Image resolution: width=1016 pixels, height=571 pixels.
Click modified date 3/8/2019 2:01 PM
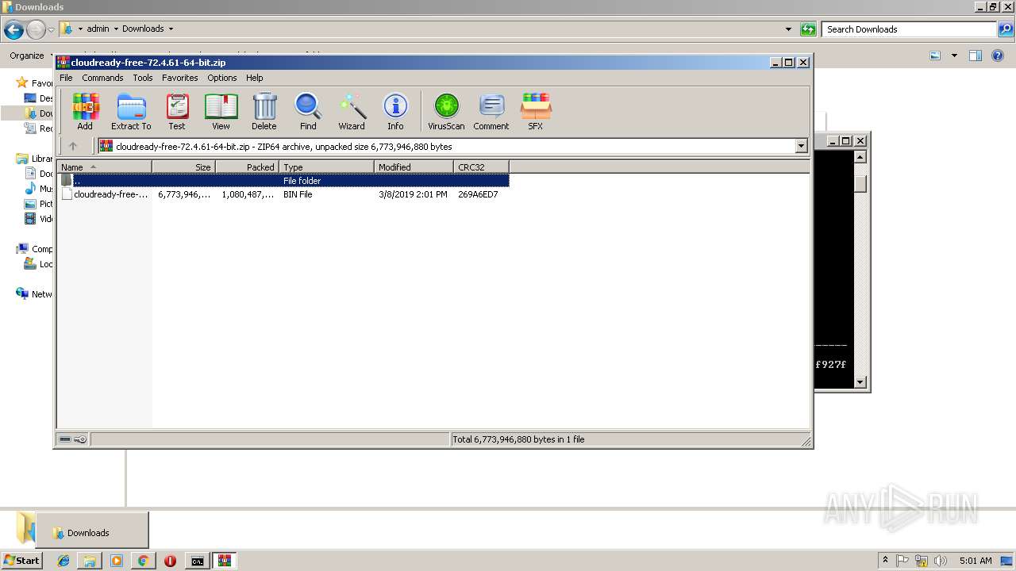tap(413, 194)
